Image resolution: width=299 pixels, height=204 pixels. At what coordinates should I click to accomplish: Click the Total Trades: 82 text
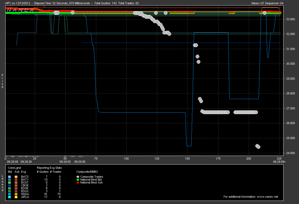click(129, 3)
